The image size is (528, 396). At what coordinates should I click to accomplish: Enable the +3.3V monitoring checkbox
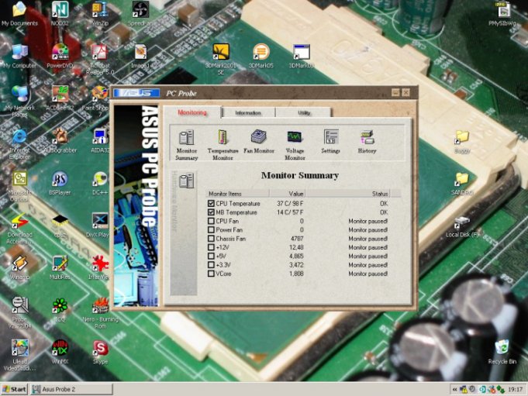click(x=211, y=265)
